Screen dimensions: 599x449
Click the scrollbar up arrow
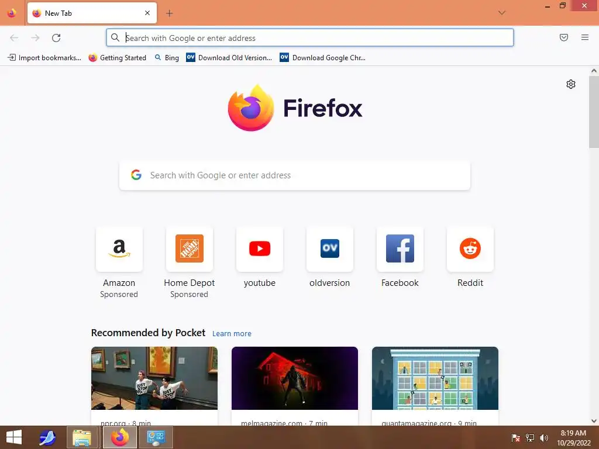594,71
